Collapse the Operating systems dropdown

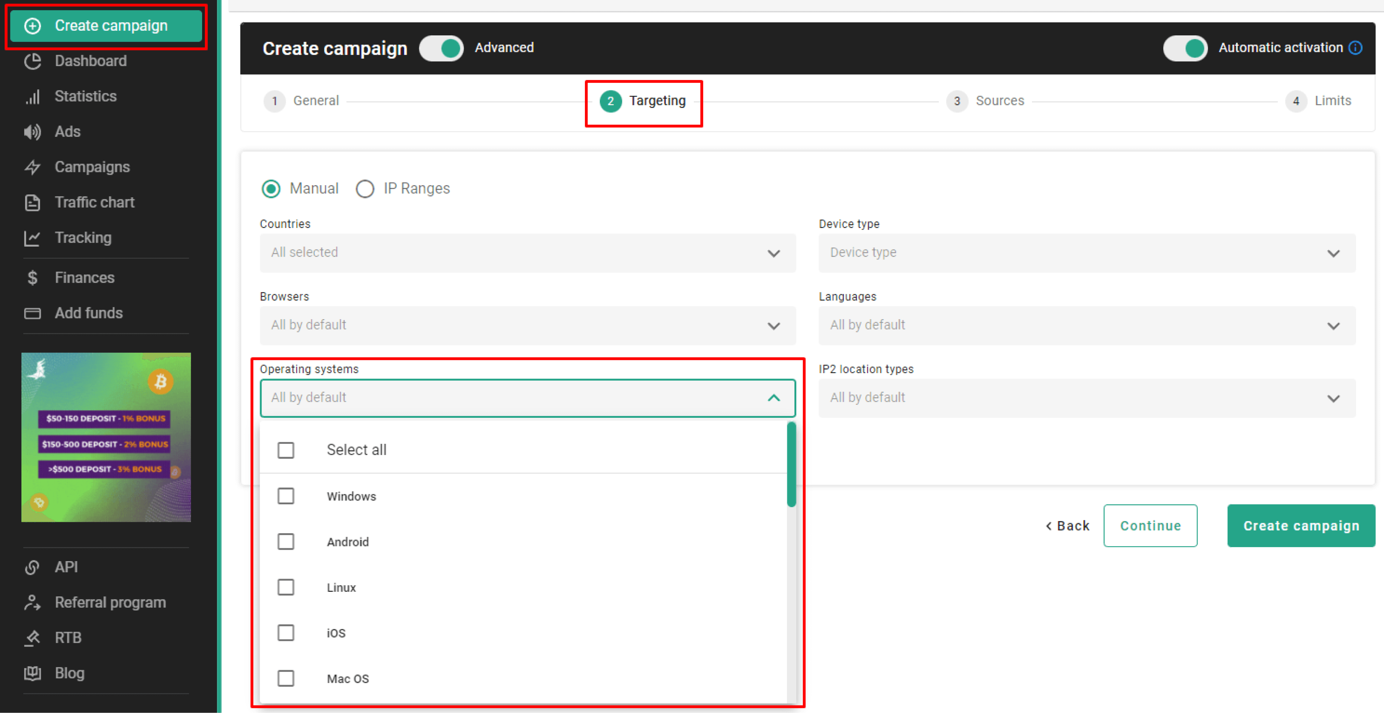(774, 398)
